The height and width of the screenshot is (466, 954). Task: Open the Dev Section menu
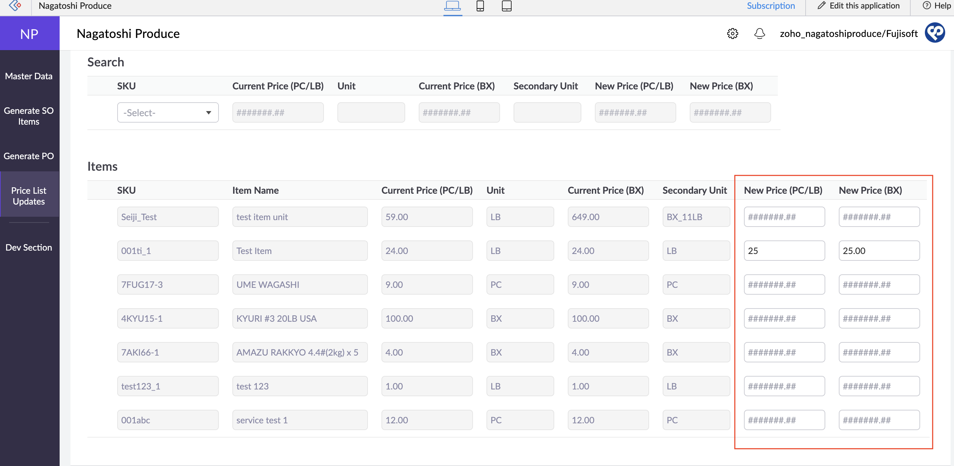point(29,247)
